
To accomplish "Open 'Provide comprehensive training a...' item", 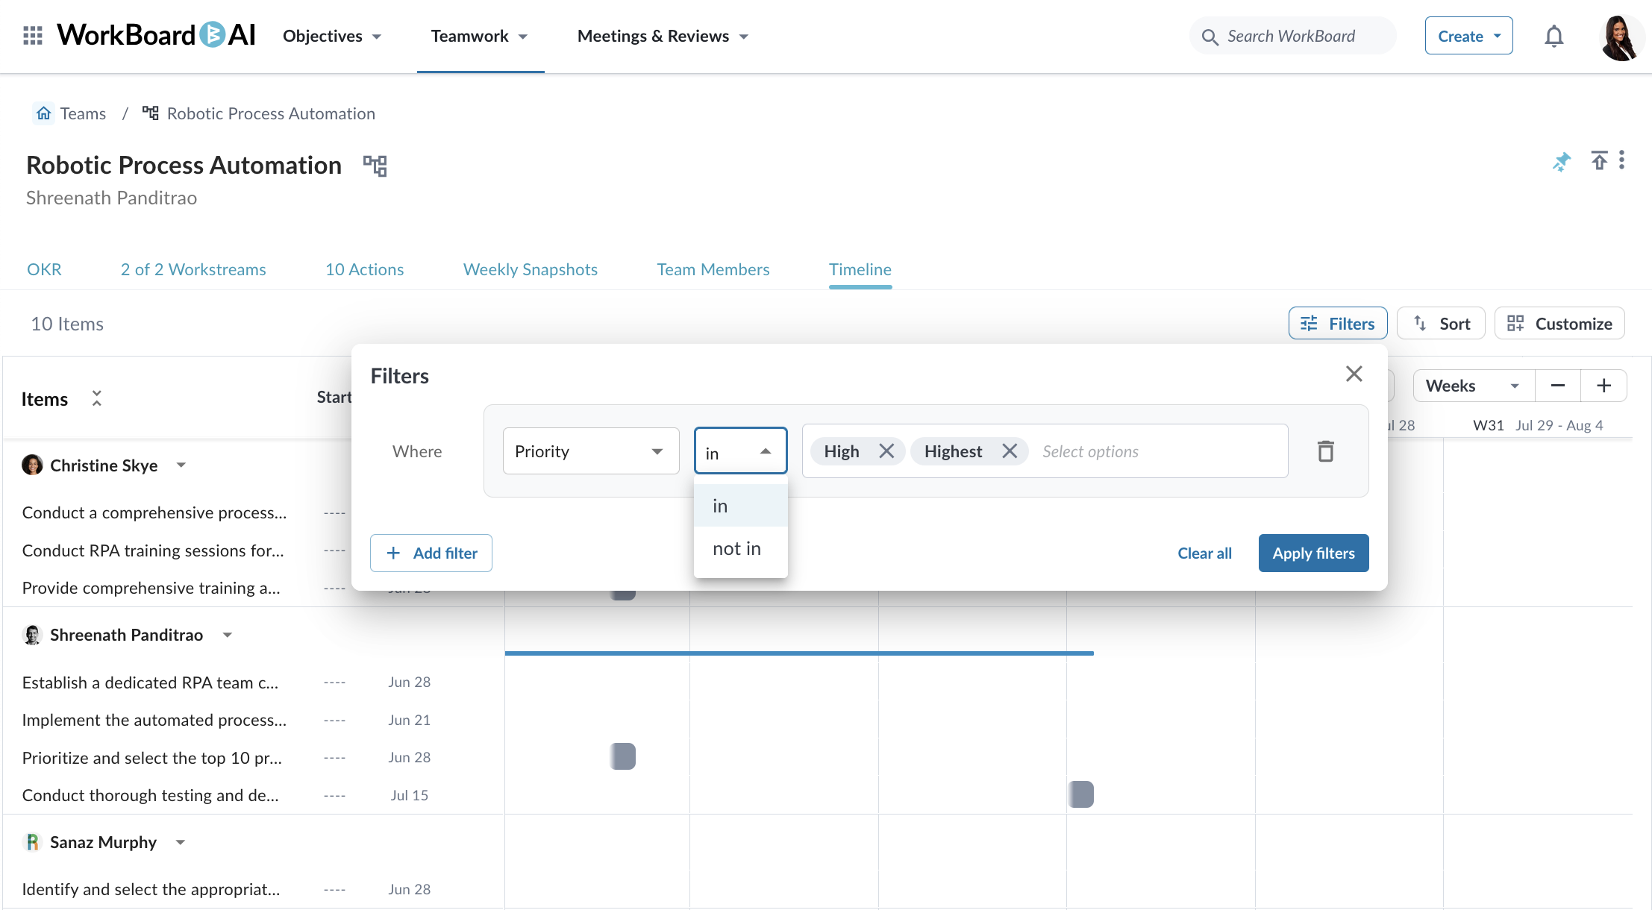I will click(151, 588).
